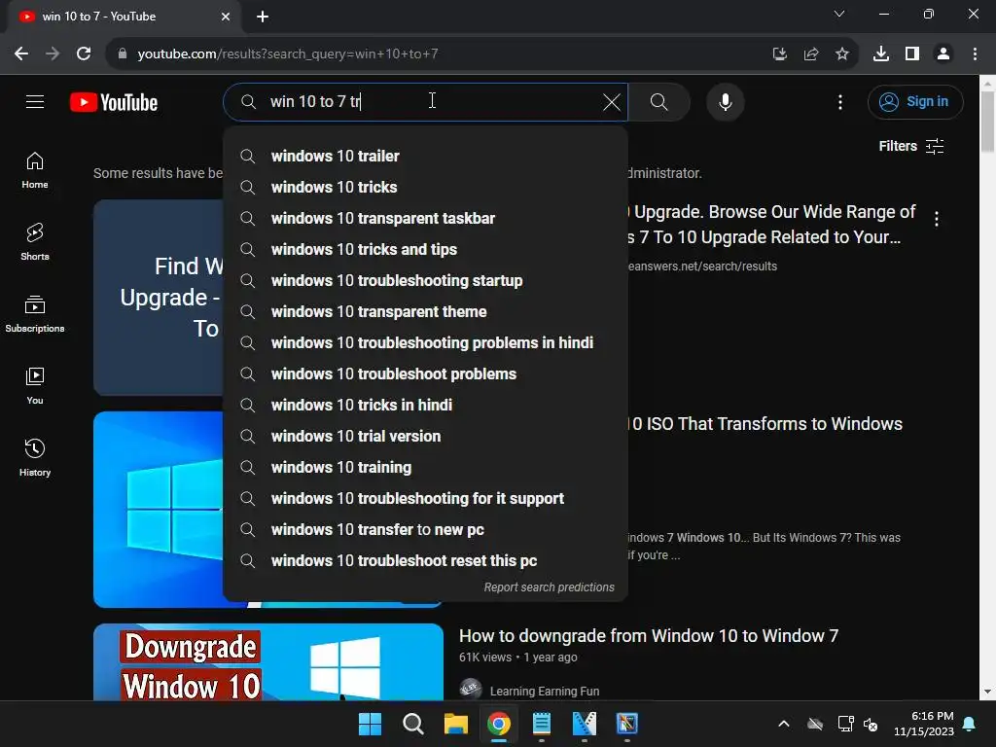Open the ad result three-dot menu
This screenshot has height=747, width=996.
937,219
